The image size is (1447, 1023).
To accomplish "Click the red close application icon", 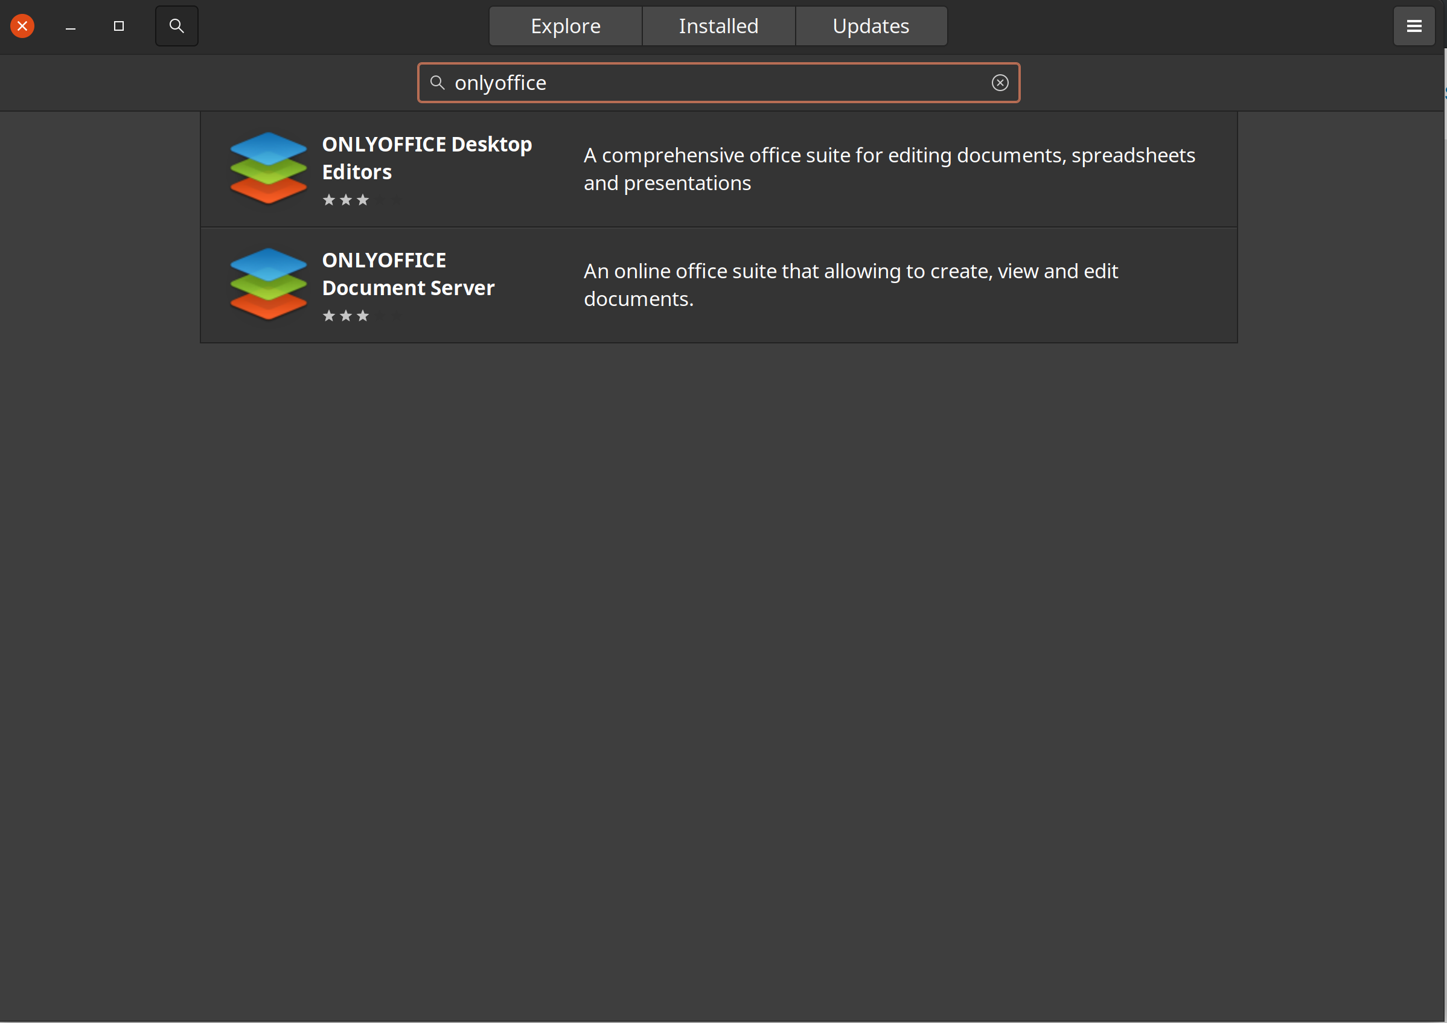I will pyautogui.click(x=22, y=25).
